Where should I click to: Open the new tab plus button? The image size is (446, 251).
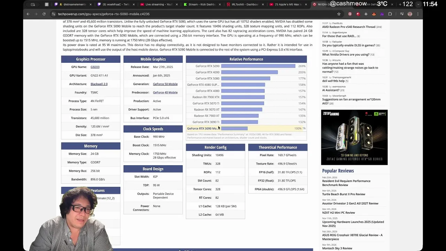(x=400, y=4)
